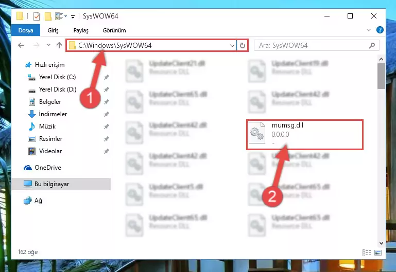Screen dimensions: 396x272
Task: Open the Videolar folder
Action: coord(50,151)
